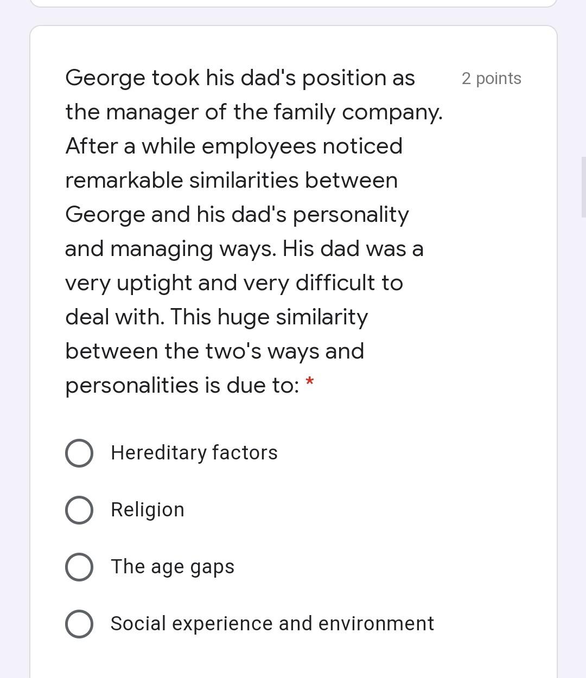Select Social experience and environment option
Image resolution: width=586 pixels, height=678 pixels.
(x=79, y=624)
